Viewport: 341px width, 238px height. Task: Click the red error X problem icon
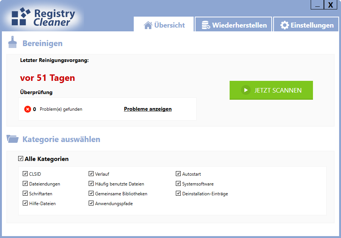point(28,109)
